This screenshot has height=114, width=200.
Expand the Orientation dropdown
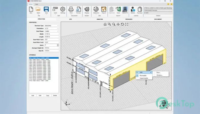pyautogui.click(x=58, y=28)
